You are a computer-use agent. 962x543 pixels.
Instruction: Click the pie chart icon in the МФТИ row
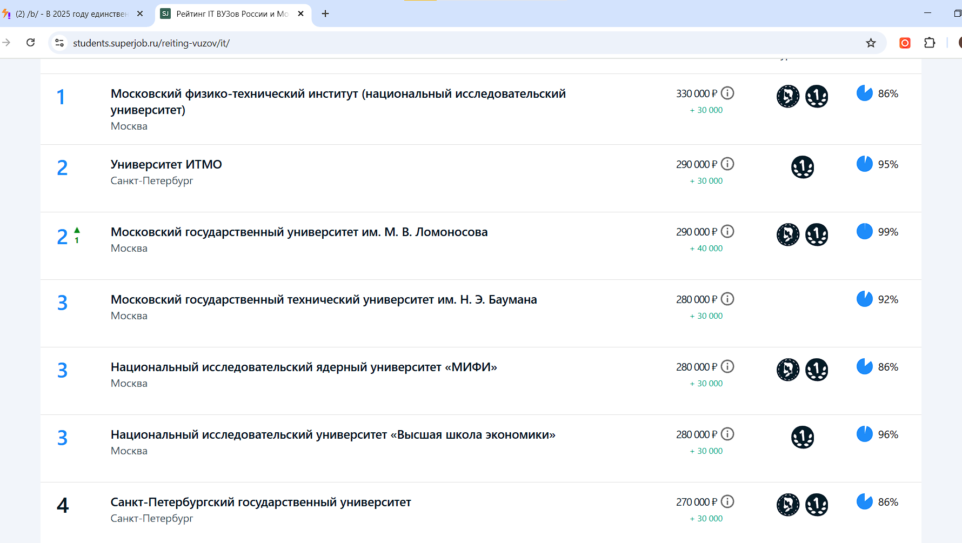tap(865, 93)
